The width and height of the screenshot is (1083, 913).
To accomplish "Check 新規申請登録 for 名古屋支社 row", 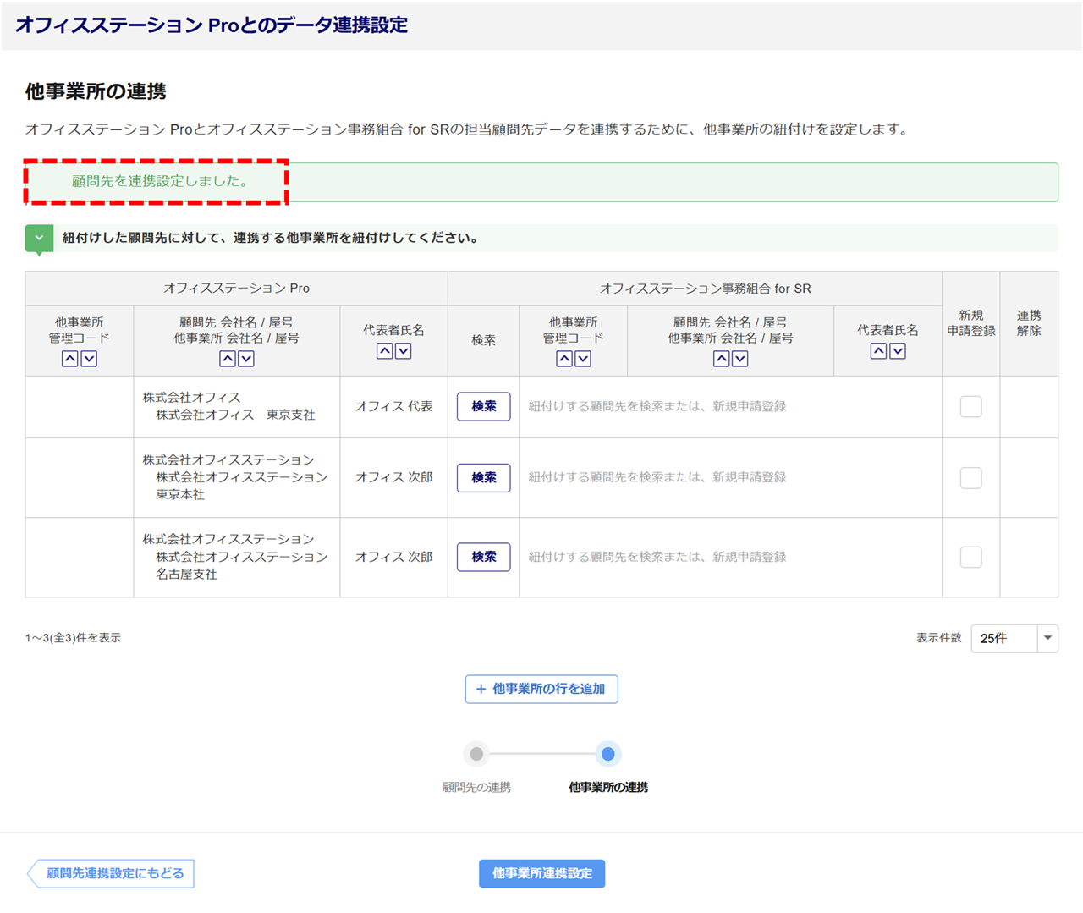I will tap(970, 558).
